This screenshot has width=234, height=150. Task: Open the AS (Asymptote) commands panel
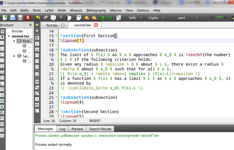tap(2, 136)
